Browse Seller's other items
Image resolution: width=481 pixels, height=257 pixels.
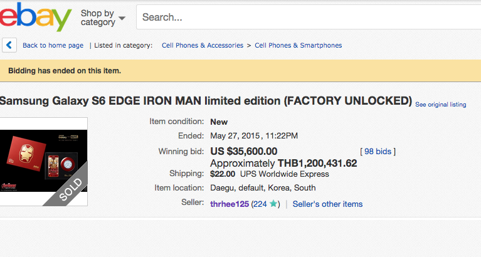(327, 204)
